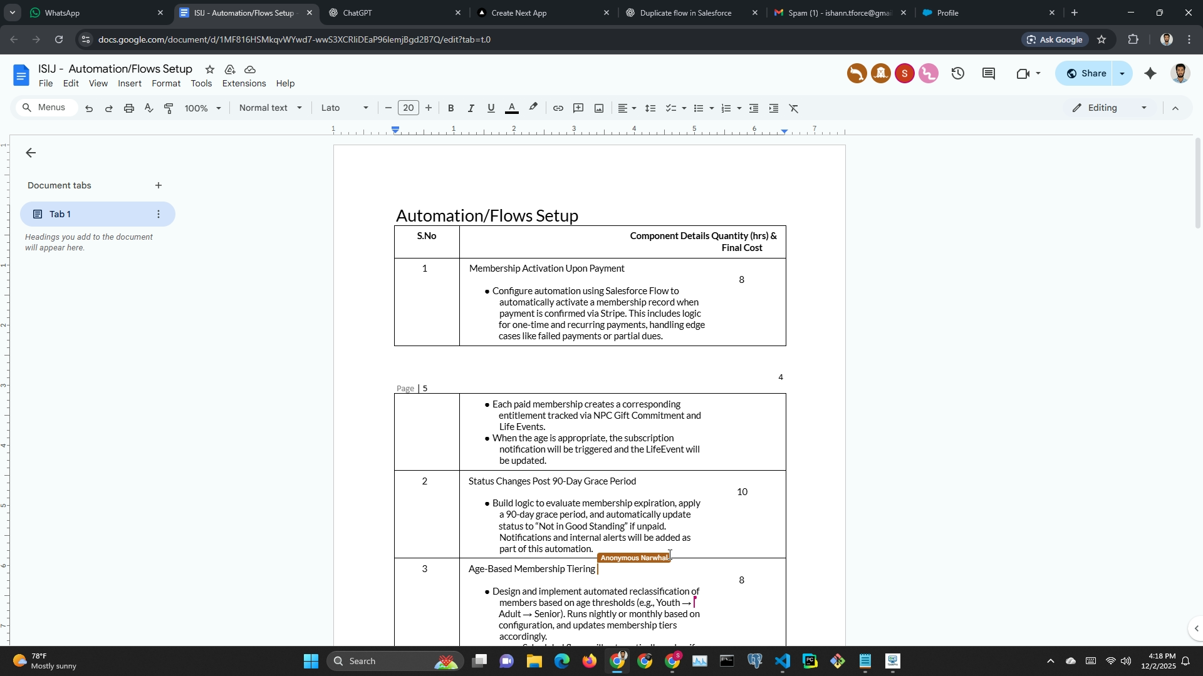Click the Print icon in toolbar
1203x676 pixels.
(x=129, y=108)
